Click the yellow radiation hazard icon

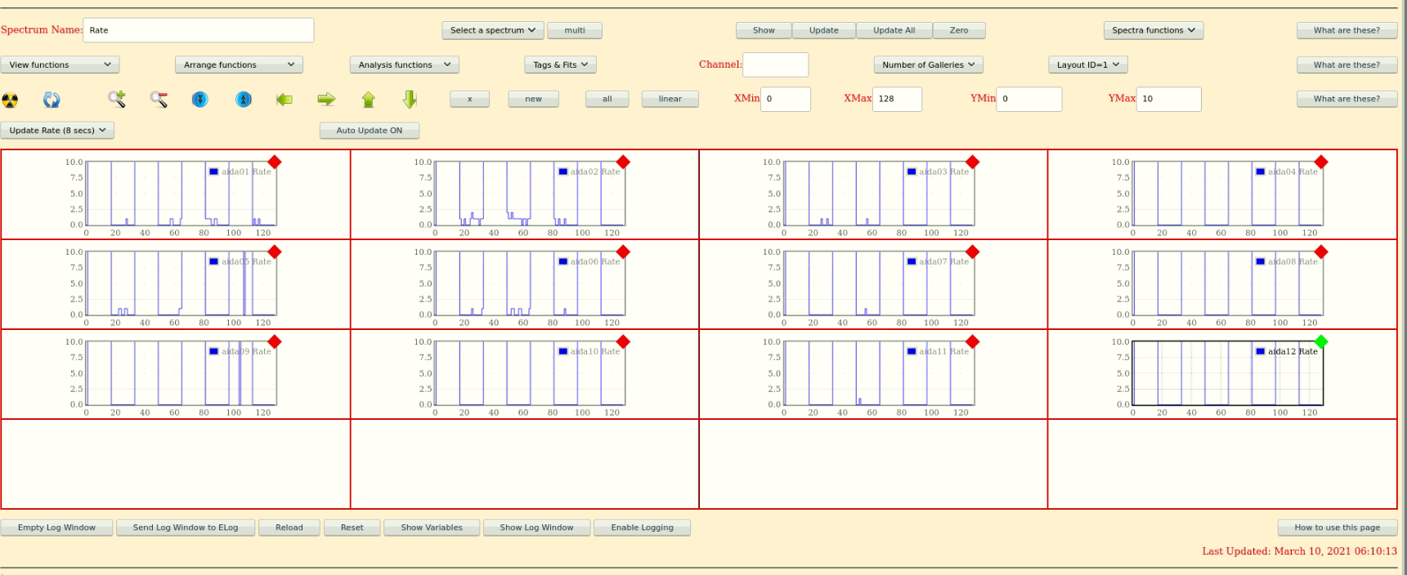coord(10,100)
